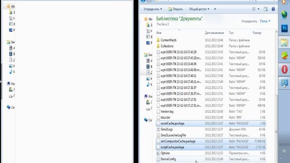290x163 pixels.
Task: Click the scroll up arrow of file list
Action: pos(276,32)
